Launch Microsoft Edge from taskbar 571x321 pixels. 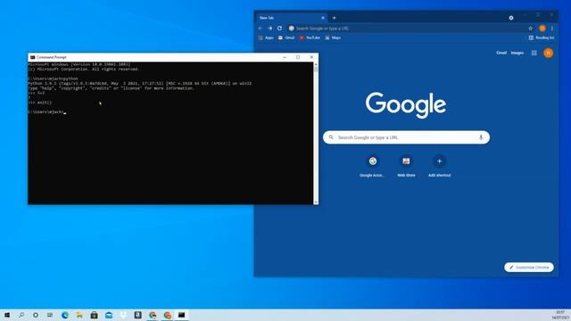[x=65, y=315]
